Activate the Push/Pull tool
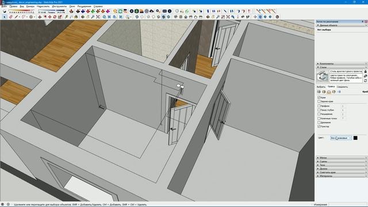368x207 pixels. (40, 17)
